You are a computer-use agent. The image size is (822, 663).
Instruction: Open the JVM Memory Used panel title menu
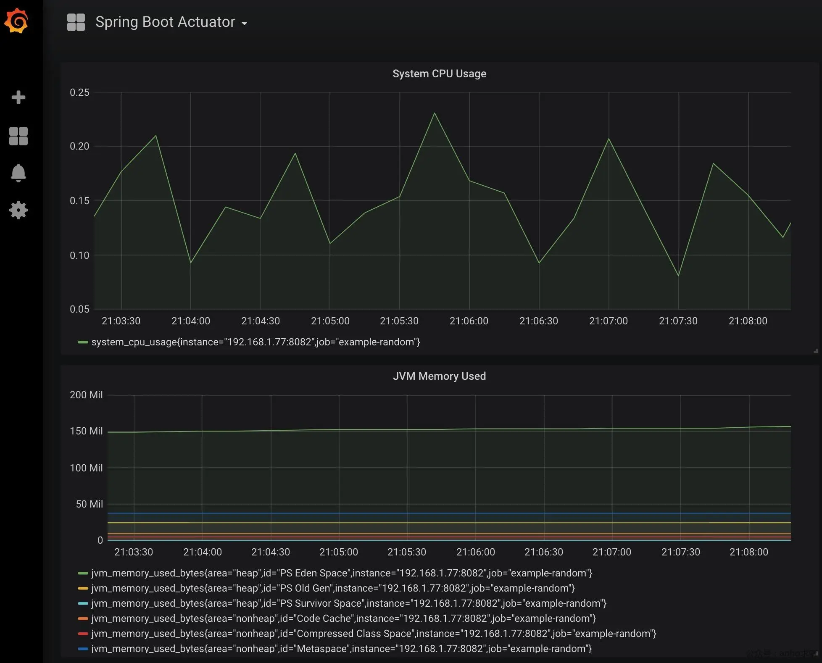coord(439,376)
